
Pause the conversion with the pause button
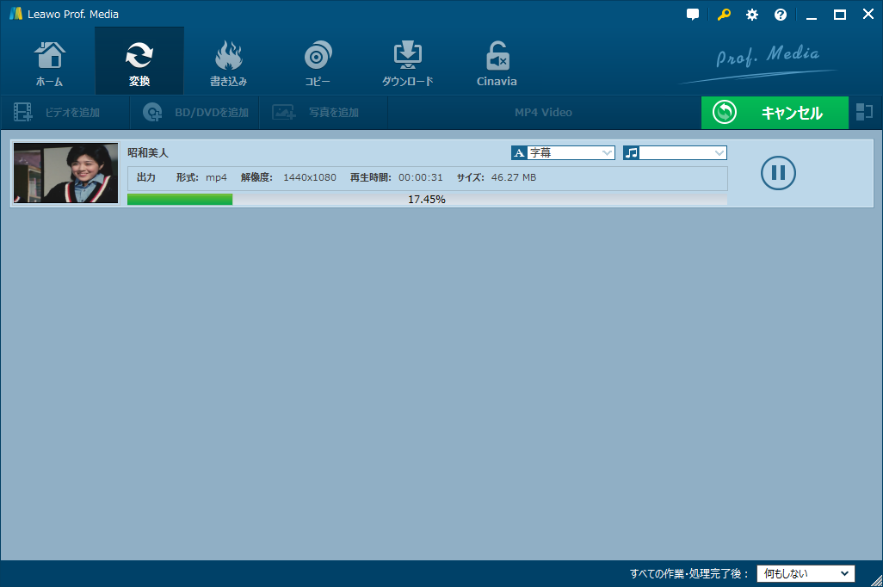(778, 173)
